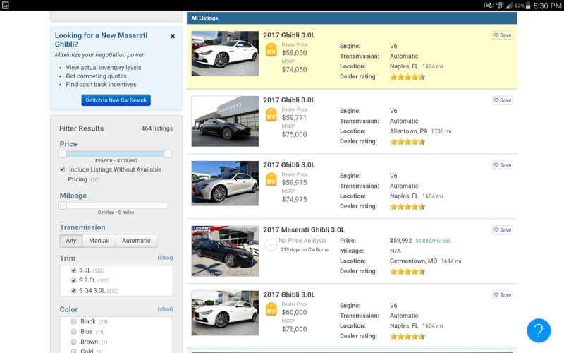564x353 pixels.
Task: Tap the battery icon in status bar
Action: pos(528,6)
